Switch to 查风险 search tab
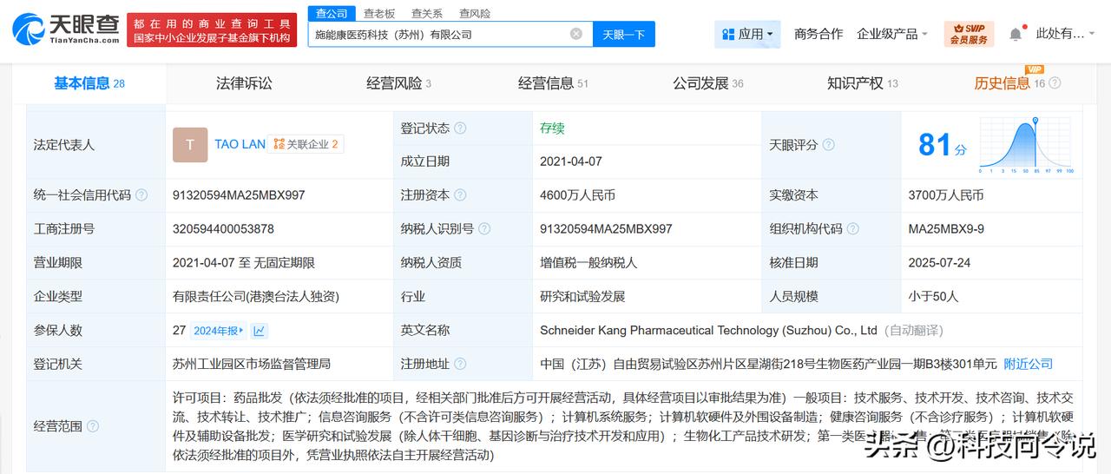 tap(475, 13)
